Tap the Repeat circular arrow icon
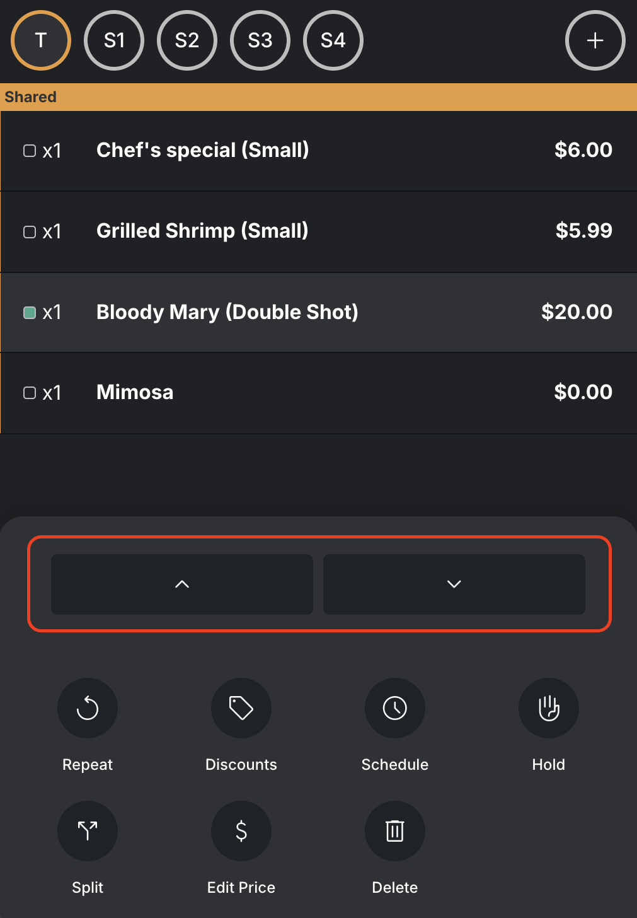Image resolution: width=637 pixels, height=918 pixels. coord(88,708)
